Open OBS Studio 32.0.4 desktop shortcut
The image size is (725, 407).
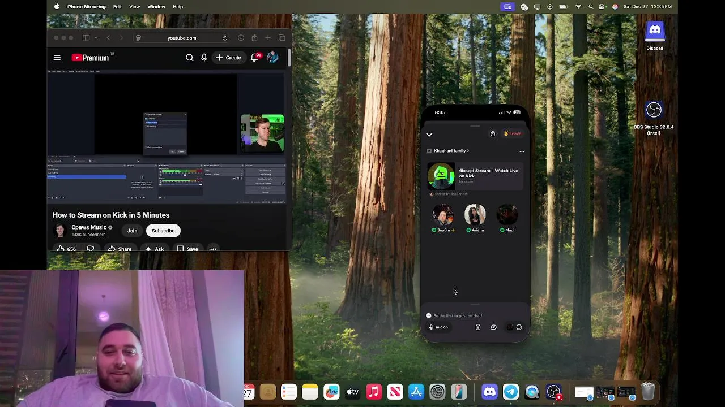(654, 118)
